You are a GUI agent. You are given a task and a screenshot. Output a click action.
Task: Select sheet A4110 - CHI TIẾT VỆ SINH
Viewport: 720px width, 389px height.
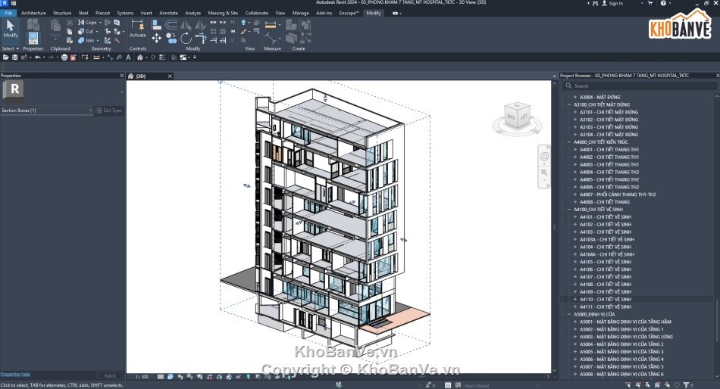(606, 300)
